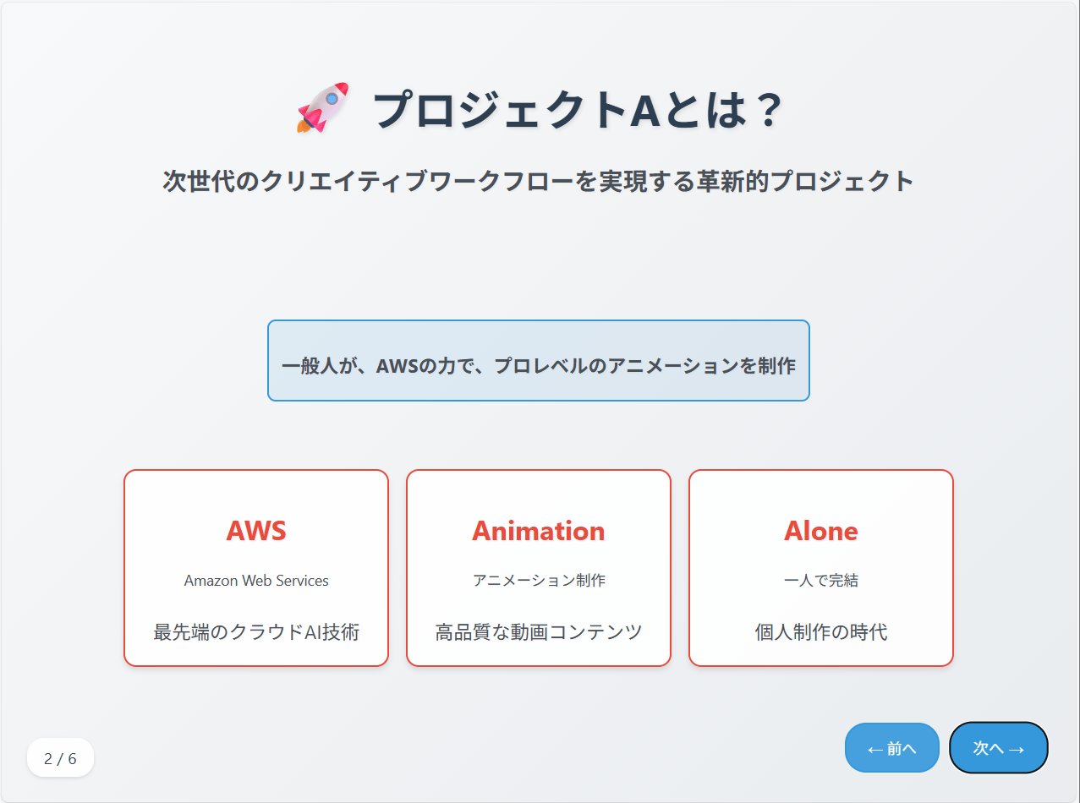1080x803 pixels.
Task: Click the アニメーション制作 caption
Action: 539,581
